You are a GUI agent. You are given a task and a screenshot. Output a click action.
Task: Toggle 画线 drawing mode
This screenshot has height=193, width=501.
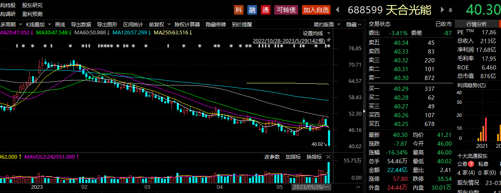(x=60, y=24)
